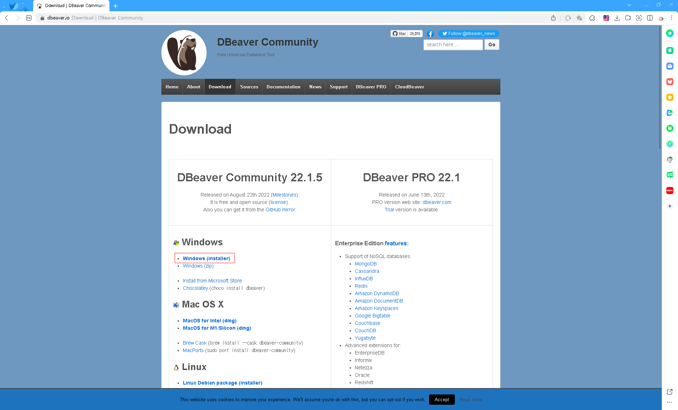Open the Documentation menu item
The height and width of the screenshot is (410, 678).
click(x=283, y=87)
